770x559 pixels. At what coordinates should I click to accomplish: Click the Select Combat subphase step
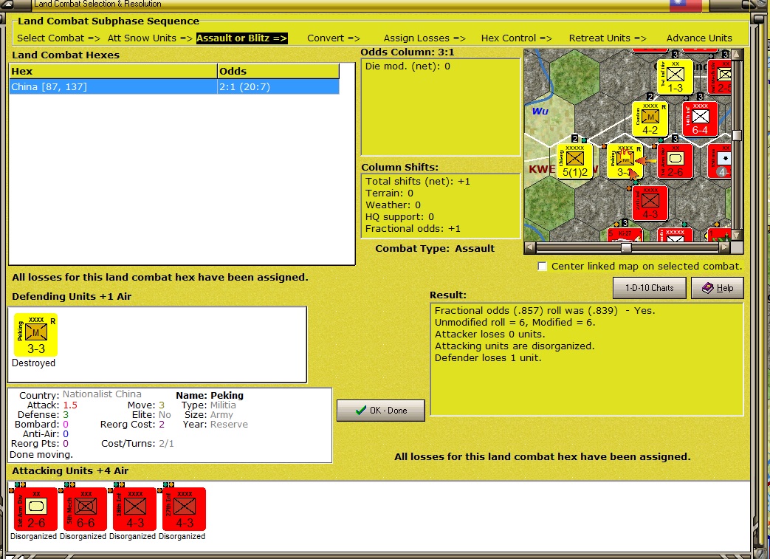pos(58,38)
